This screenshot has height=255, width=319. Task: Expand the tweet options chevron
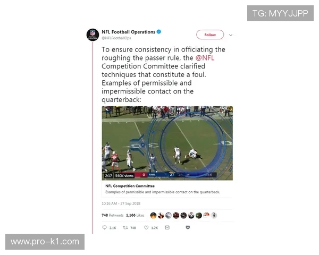tap(231, 35)
